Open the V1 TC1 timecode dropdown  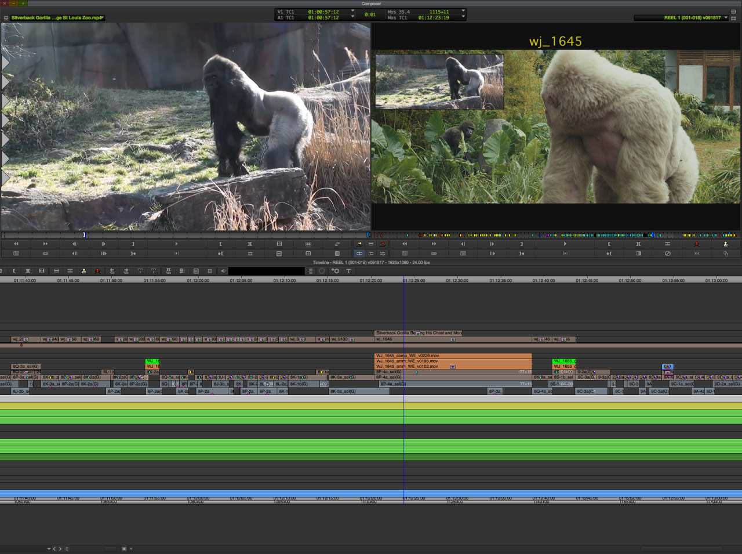click(x=352, y=12)
